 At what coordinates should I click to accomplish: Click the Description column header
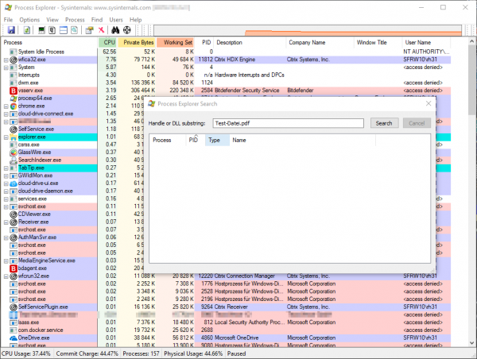tap(250, 43)
